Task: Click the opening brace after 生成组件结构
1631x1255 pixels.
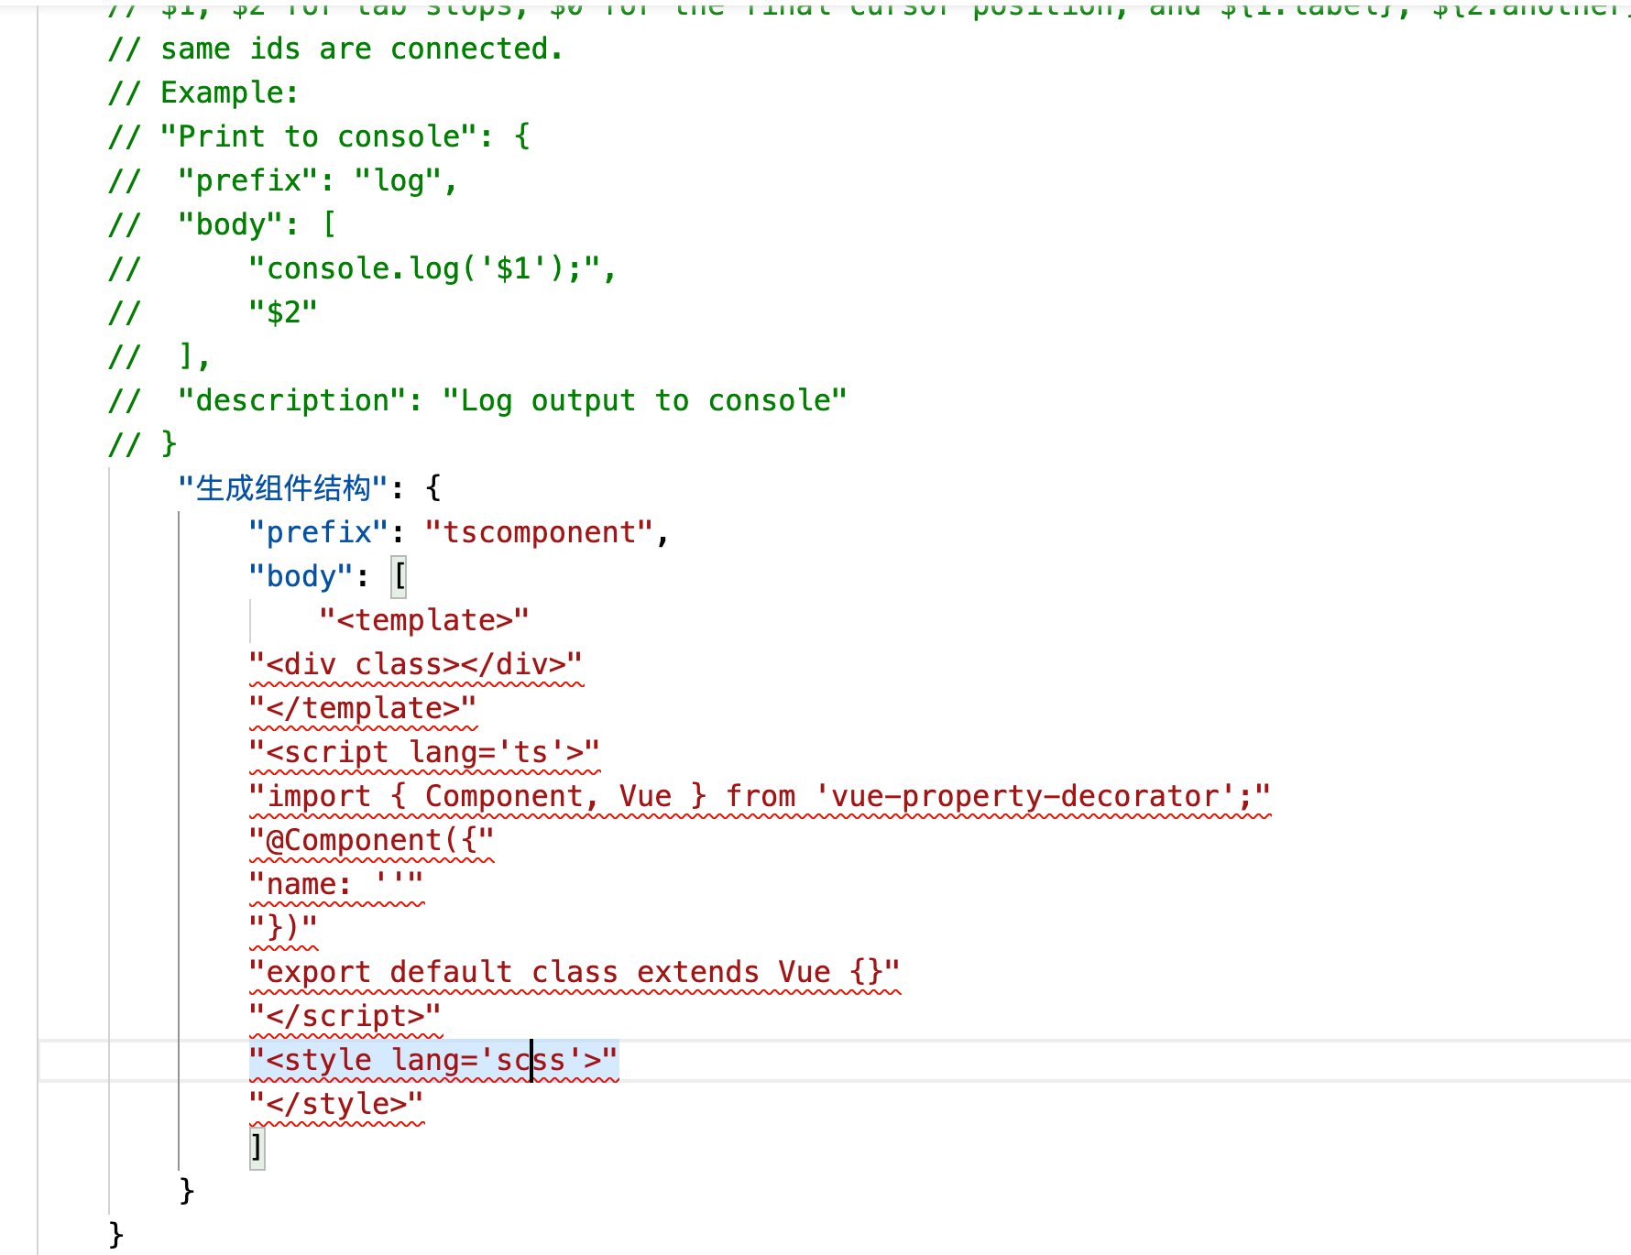Action: point(433,488)
